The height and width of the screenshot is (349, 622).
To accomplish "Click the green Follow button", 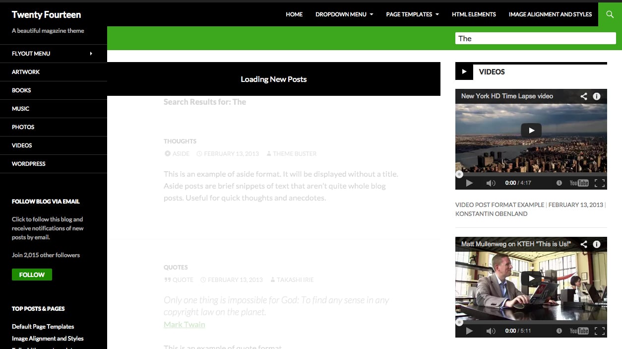I will pos(32,275).
